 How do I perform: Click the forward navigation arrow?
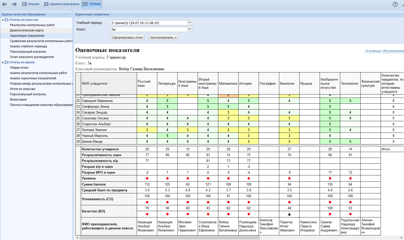[x=14, y=4]
